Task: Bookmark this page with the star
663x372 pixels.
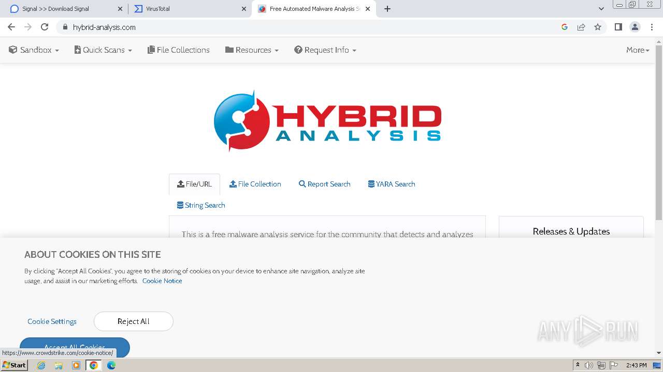Action: (x=598, y=27)
